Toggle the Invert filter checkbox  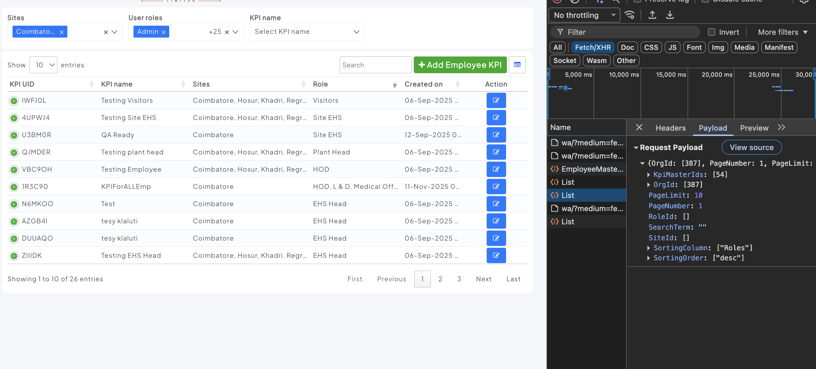[711, 32]
